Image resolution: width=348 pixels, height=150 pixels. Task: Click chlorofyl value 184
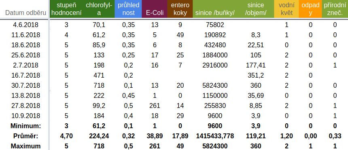coord(99,116)
